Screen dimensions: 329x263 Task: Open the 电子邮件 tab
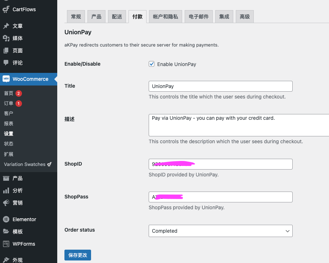click(199, 17)
